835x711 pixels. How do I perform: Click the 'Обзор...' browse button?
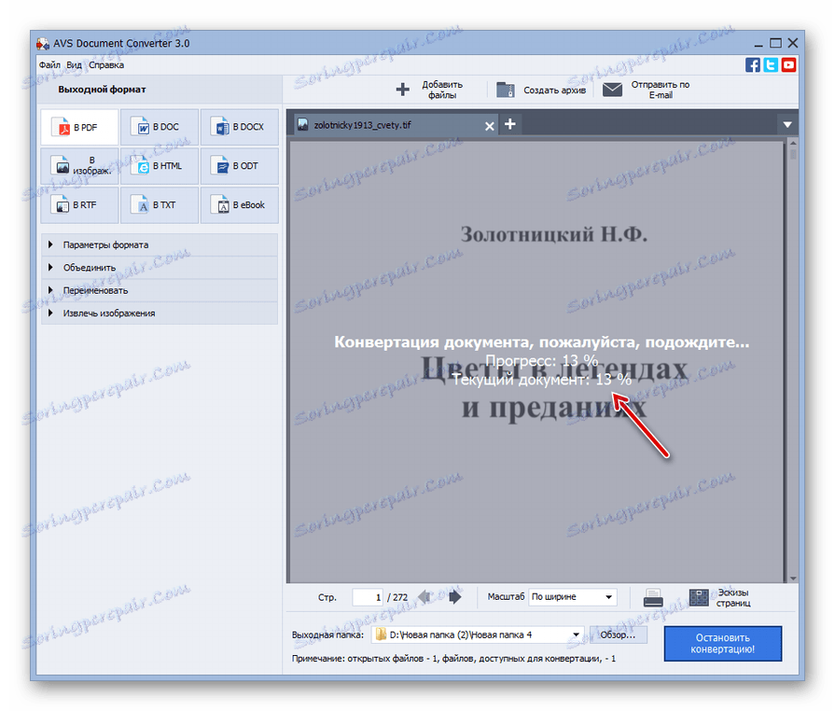coord(618,634)
